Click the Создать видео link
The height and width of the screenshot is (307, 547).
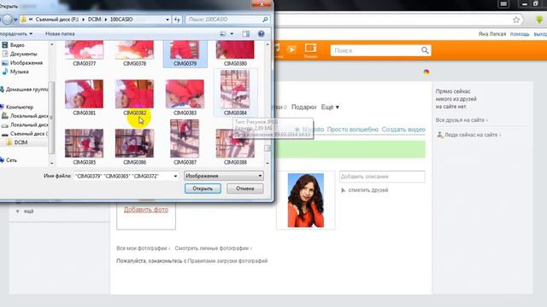pos(403,130)
